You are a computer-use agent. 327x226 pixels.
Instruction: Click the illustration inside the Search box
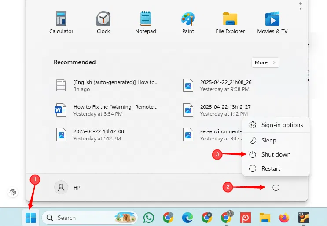tap(125, 218)
